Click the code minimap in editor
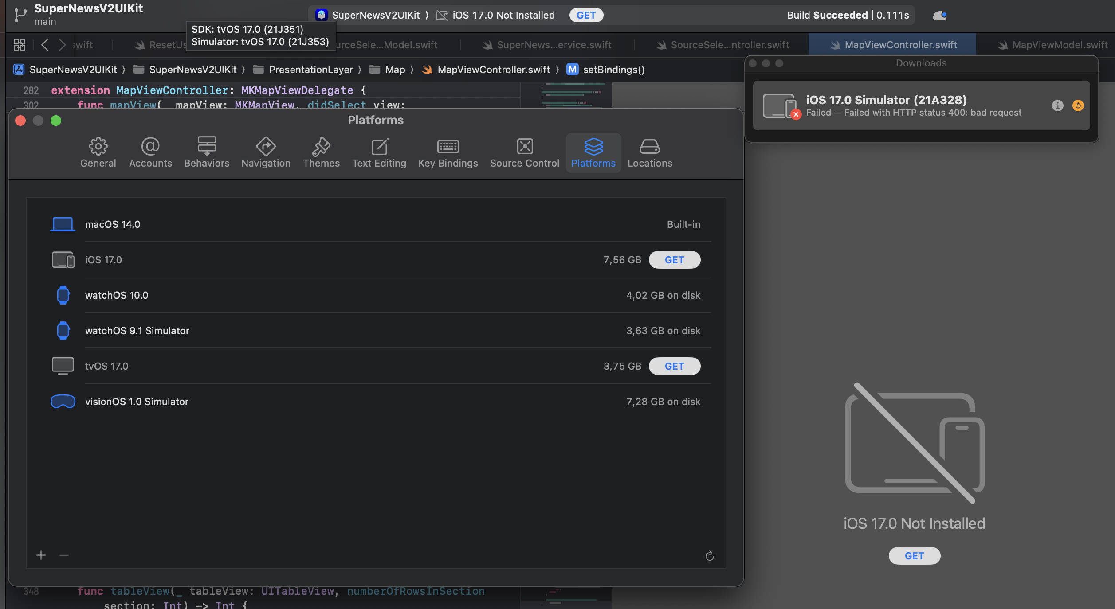 (566, 95)
